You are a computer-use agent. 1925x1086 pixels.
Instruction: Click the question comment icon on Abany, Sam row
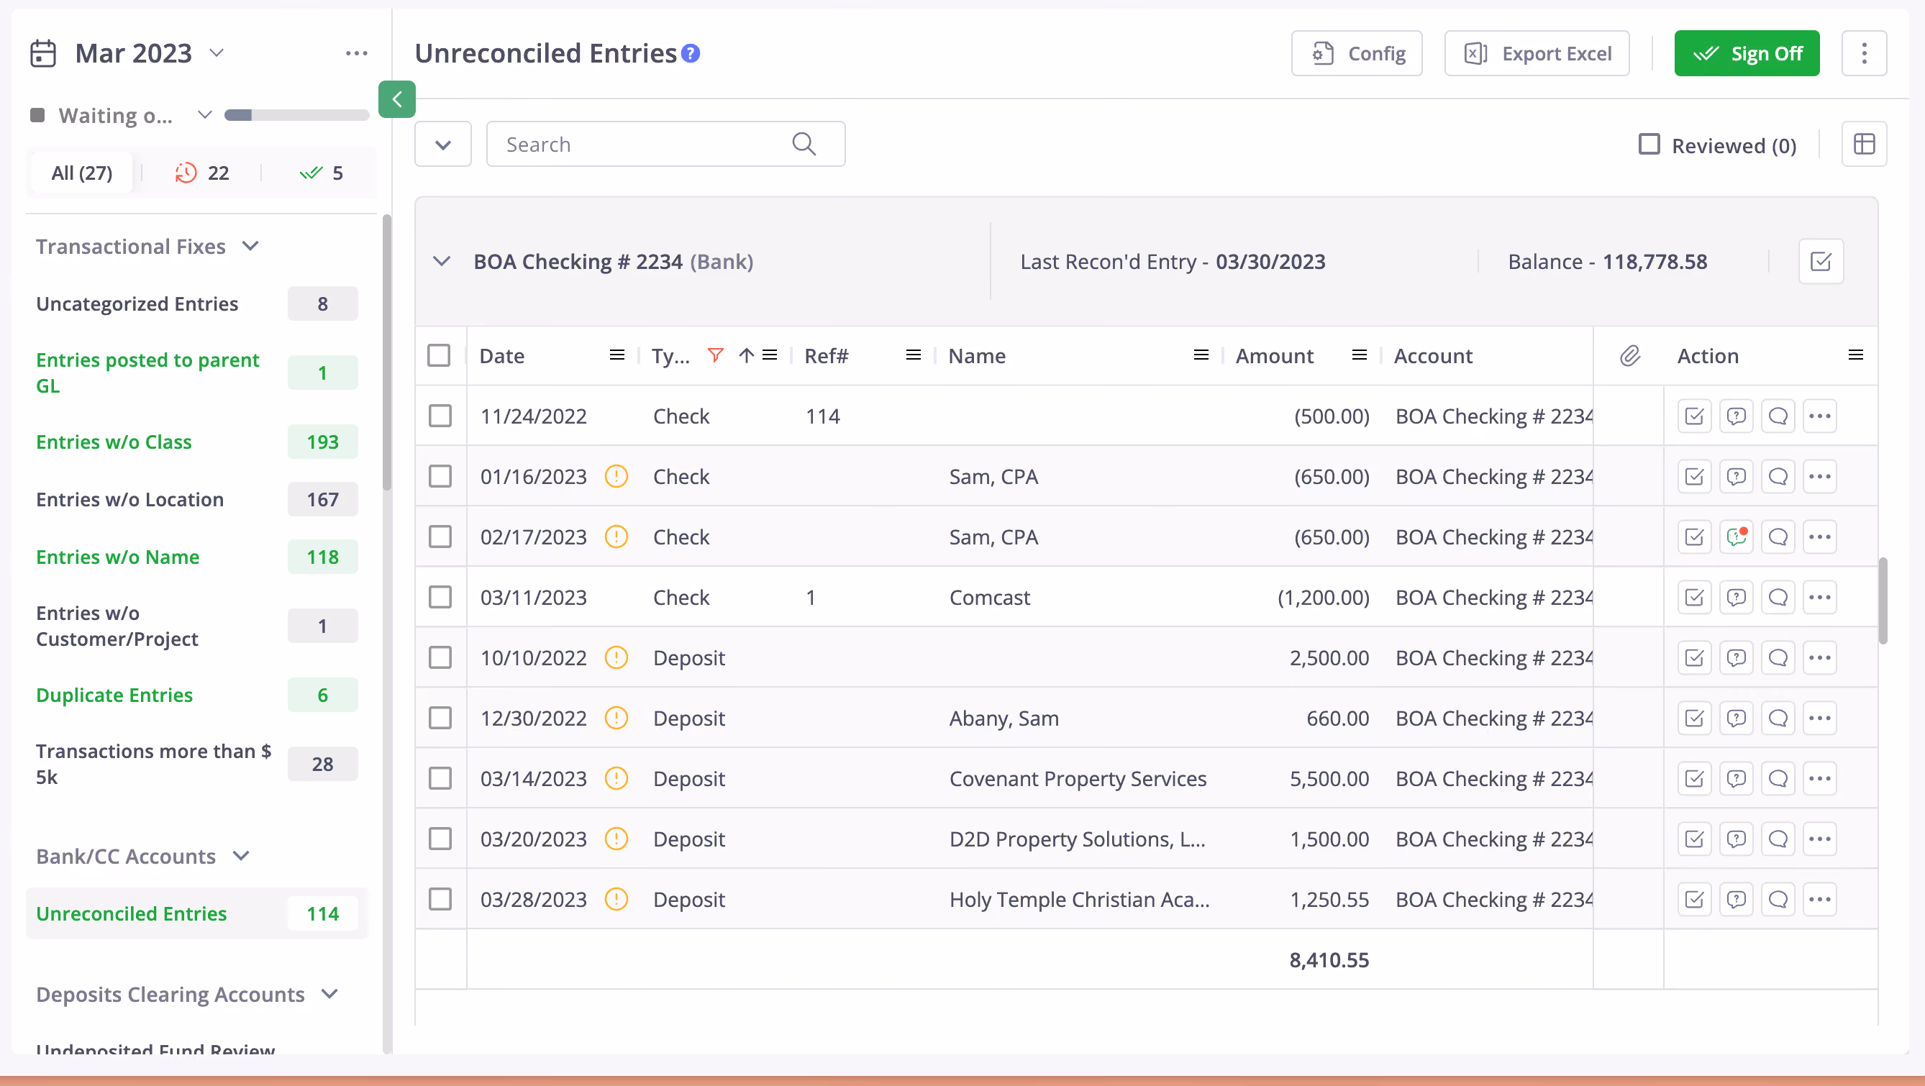(1736, 718)
